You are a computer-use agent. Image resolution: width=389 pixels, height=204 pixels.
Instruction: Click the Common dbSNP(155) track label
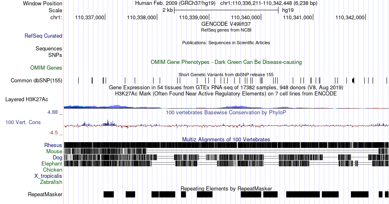click(36, 80)
